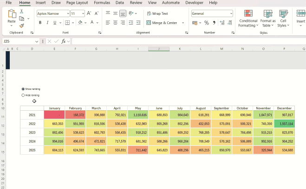
Task: Open the File tab
Action: [x=8, y=3]
